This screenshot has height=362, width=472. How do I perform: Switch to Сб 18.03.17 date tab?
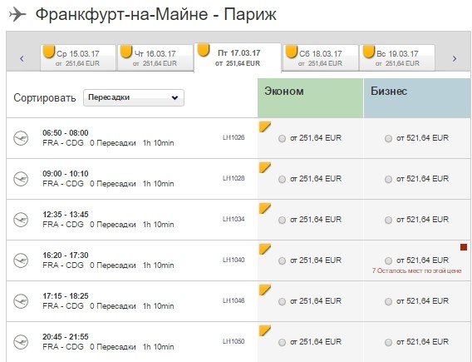(x=321, y=58)
